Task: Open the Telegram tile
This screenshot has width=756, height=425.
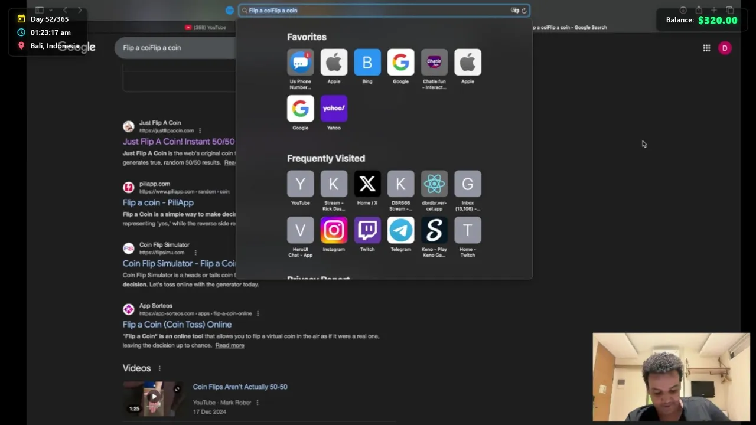Action: click(x=400, y=230)
